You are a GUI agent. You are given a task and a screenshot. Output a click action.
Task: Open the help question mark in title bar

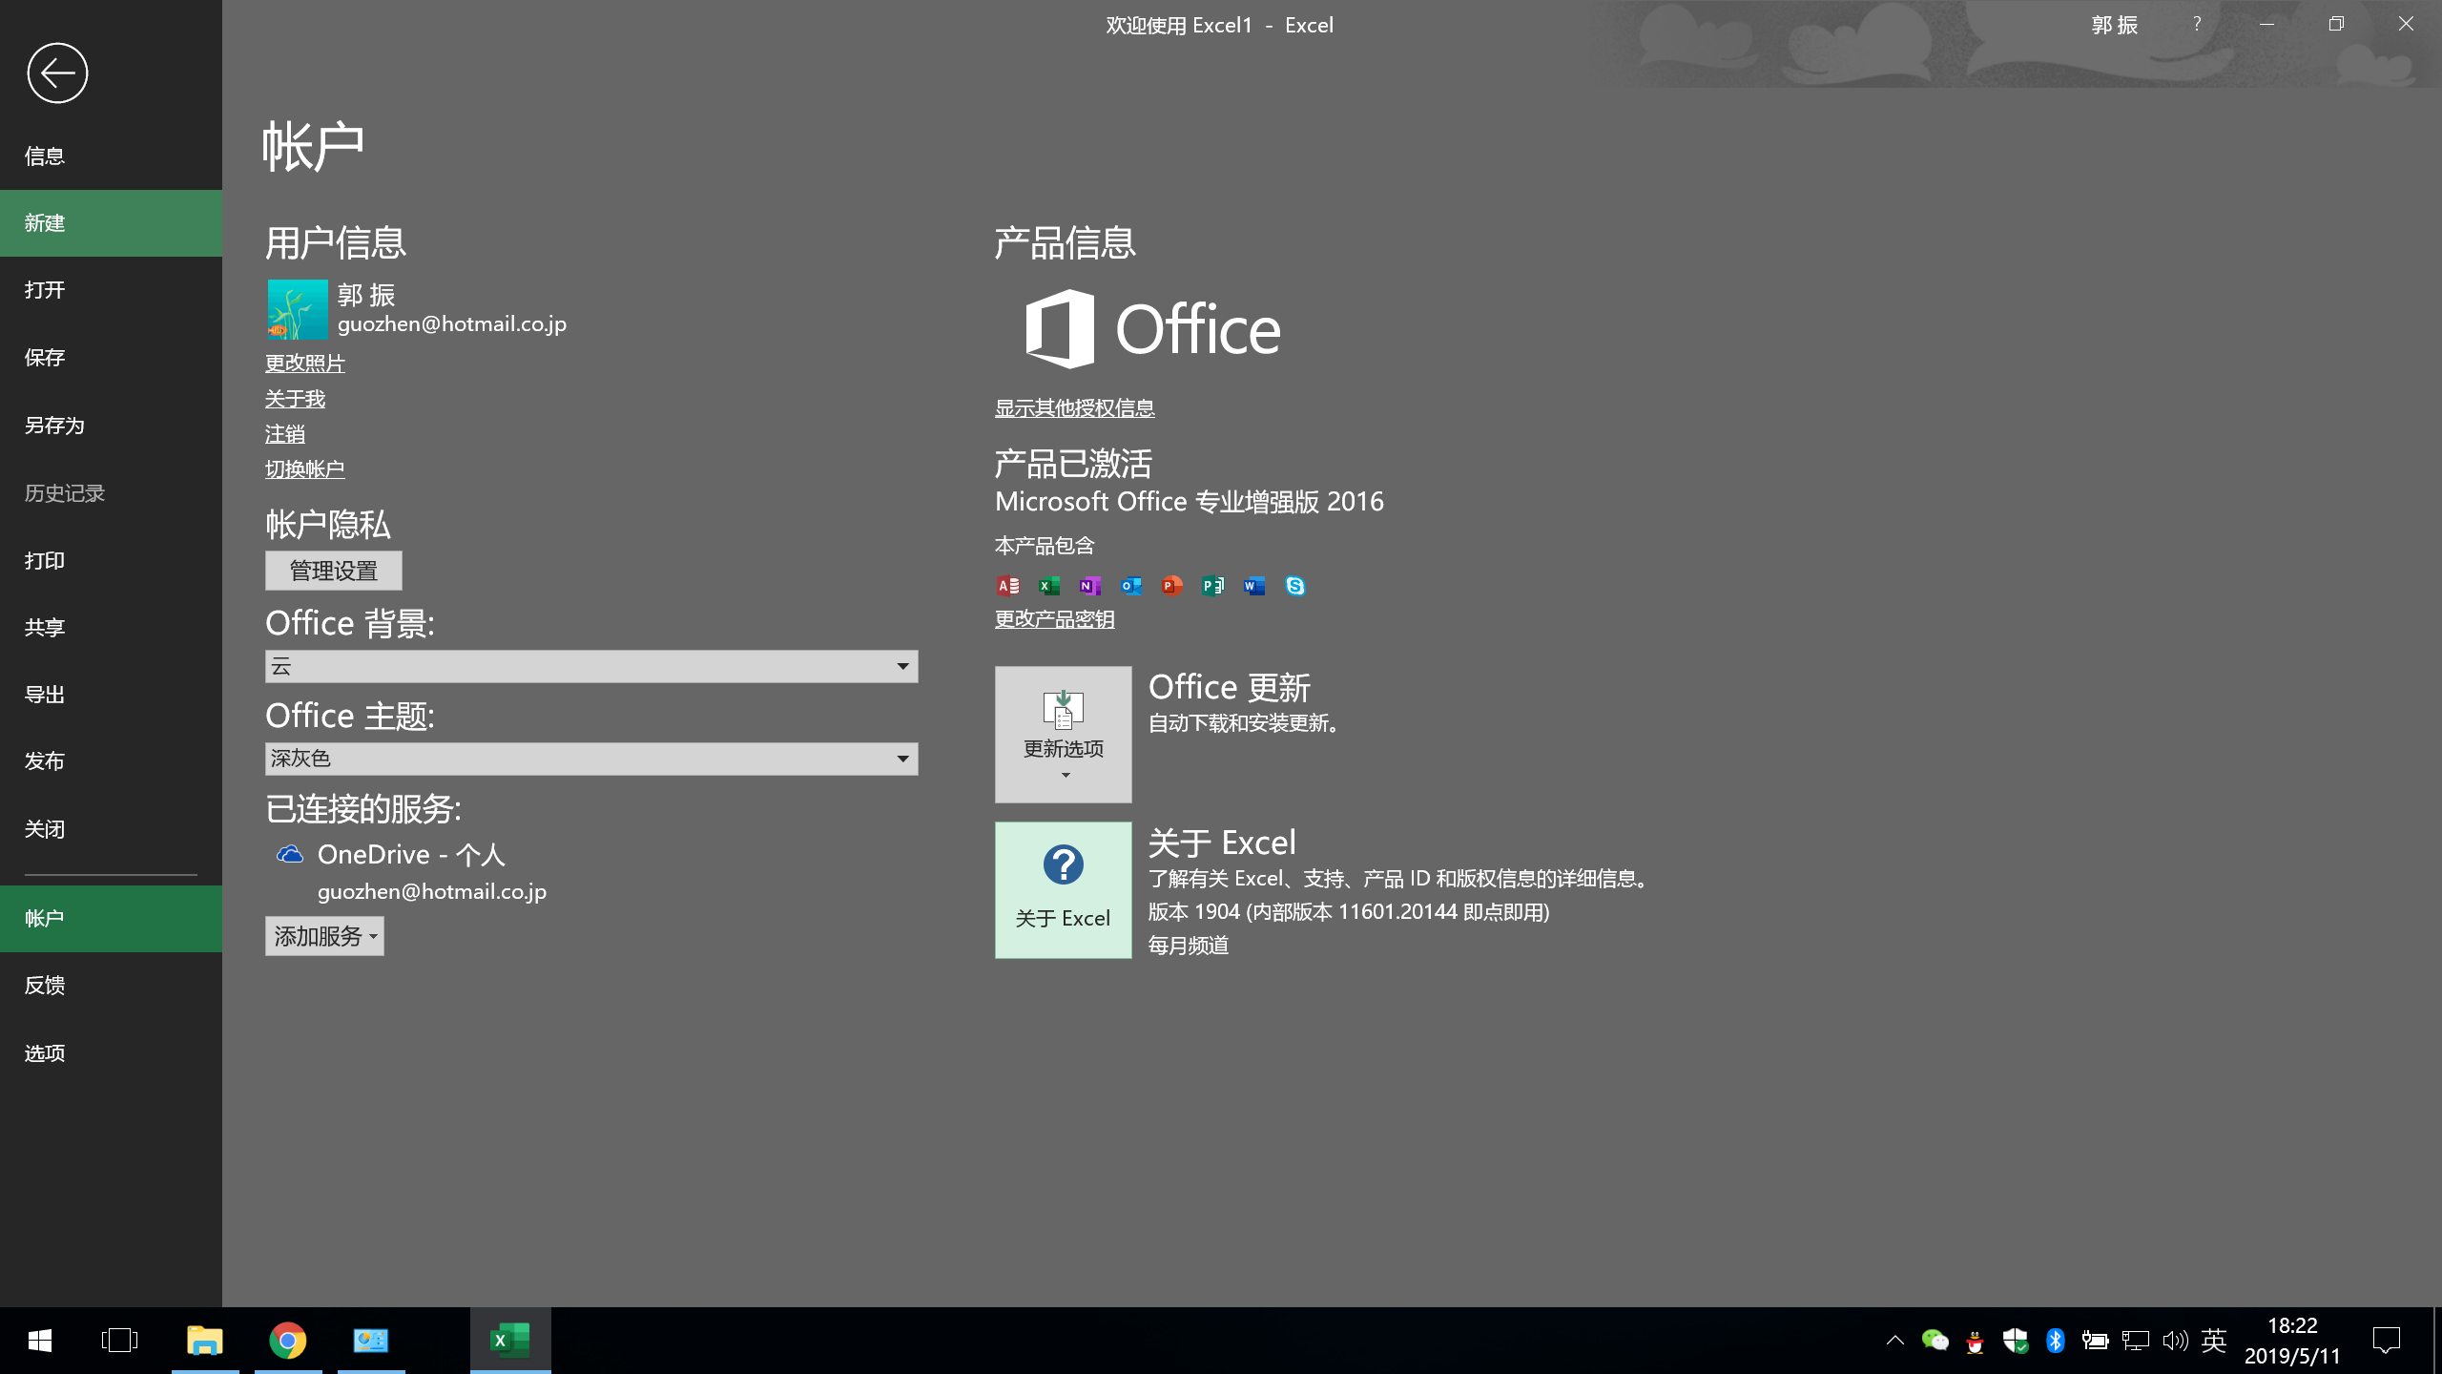click(2197, 24)
